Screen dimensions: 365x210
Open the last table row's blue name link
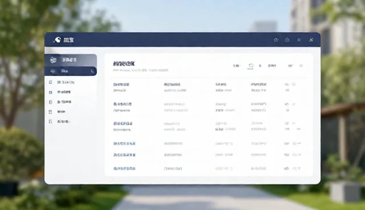coord(124,168)
